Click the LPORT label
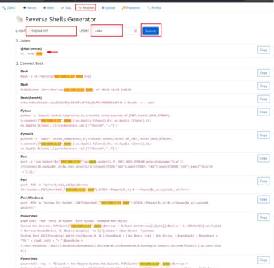Screen dimensions: 274x268 click(84, 31)
